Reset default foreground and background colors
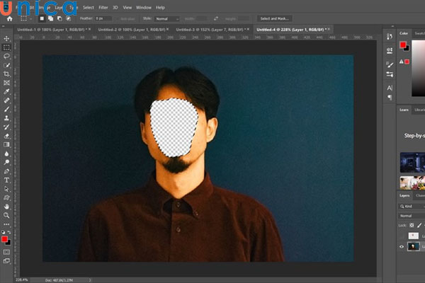Screen dimensions: 425x283 click(4, 232)
